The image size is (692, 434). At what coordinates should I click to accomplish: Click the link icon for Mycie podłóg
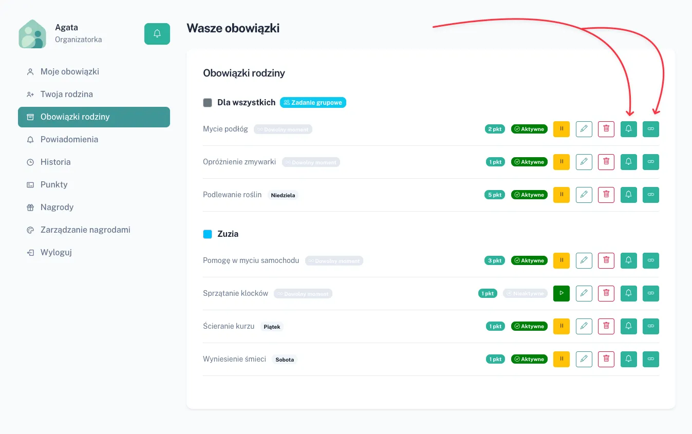click(650, 129)
